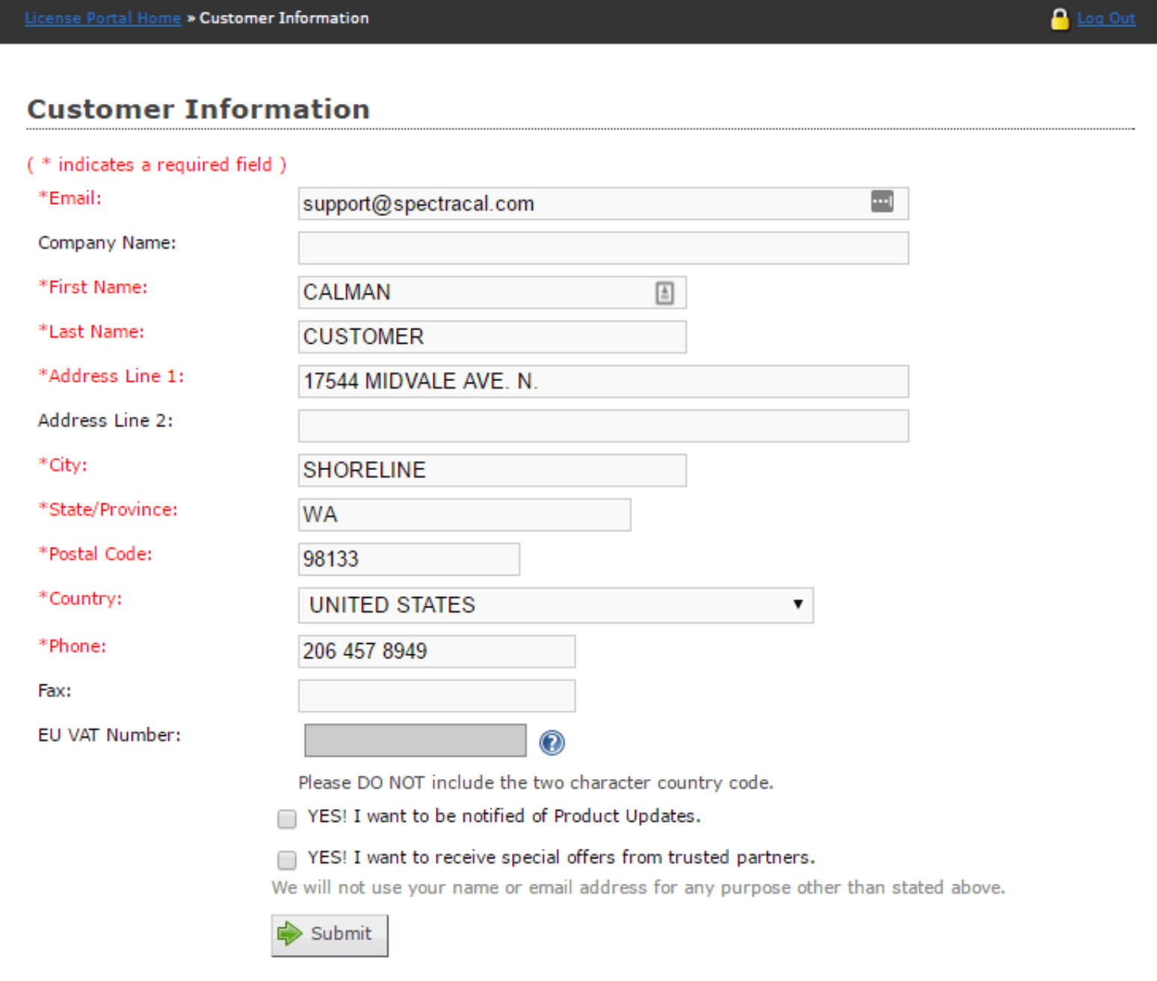Enable Product Updates notification checkbox
The image size is (1157, 981).
point(287,819)
